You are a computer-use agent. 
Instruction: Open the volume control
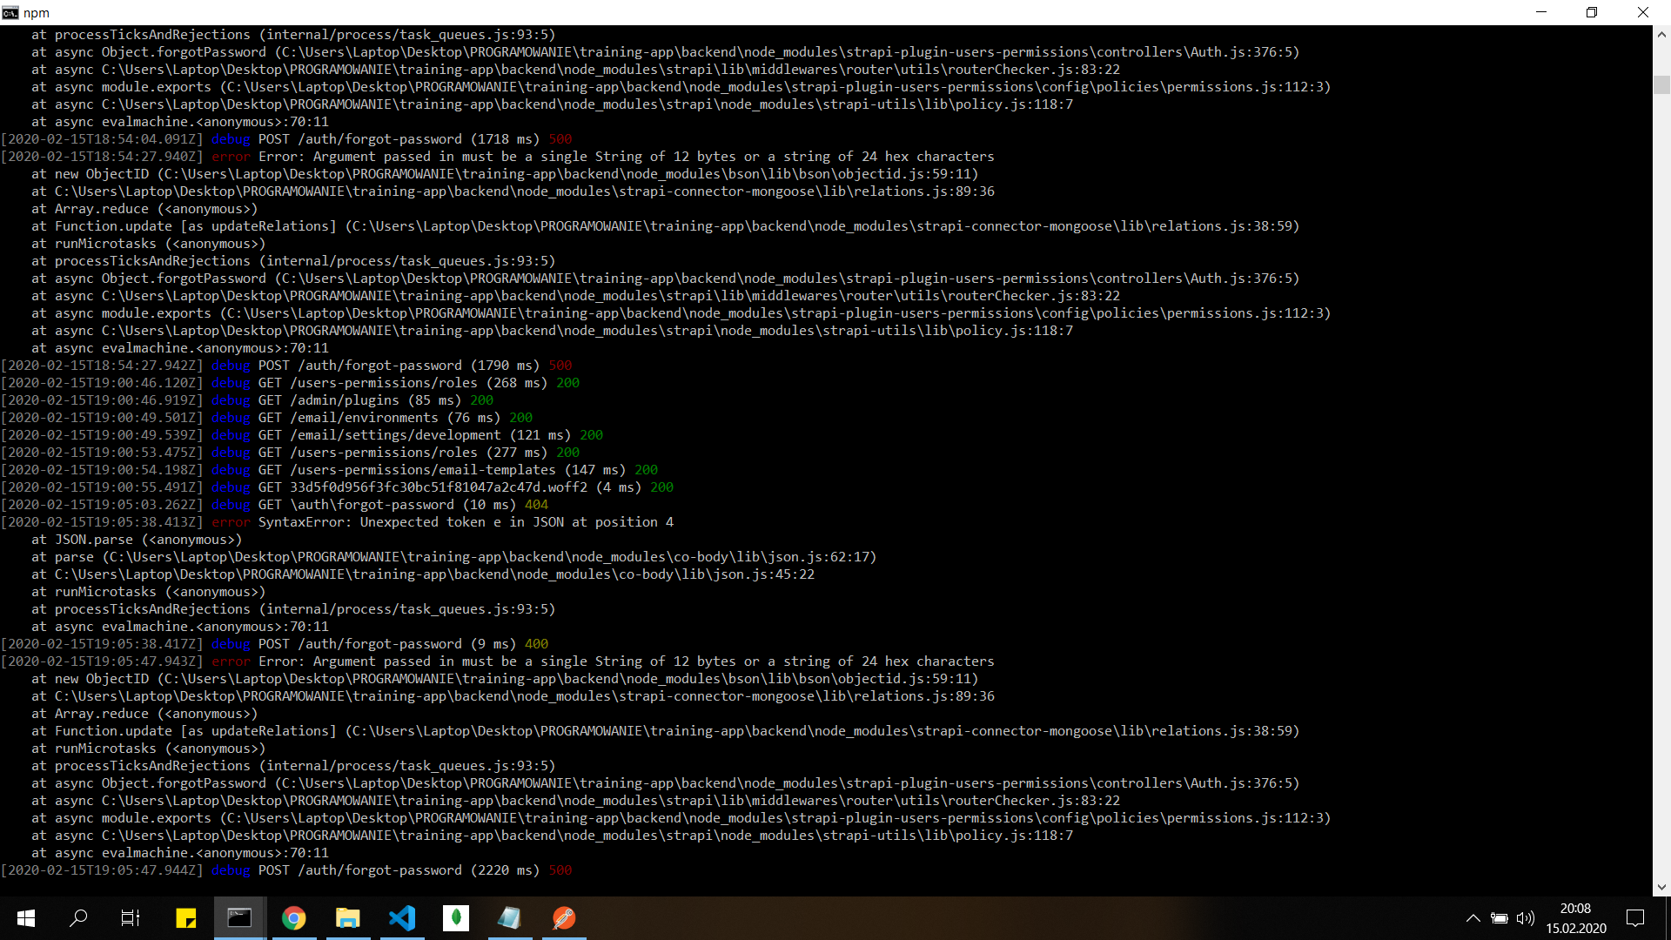click(x=1525, y=918)
